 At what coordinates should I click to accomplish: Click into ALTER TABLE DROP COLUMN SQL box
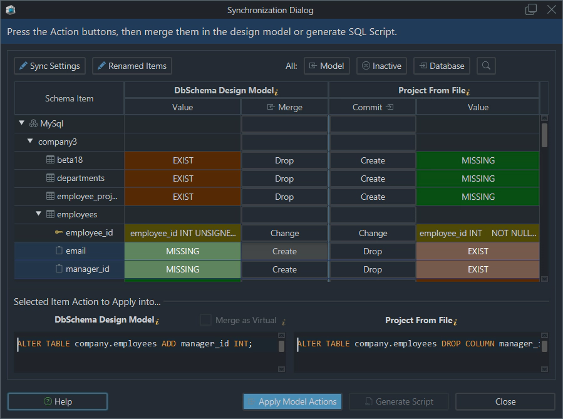click(417, 352)
